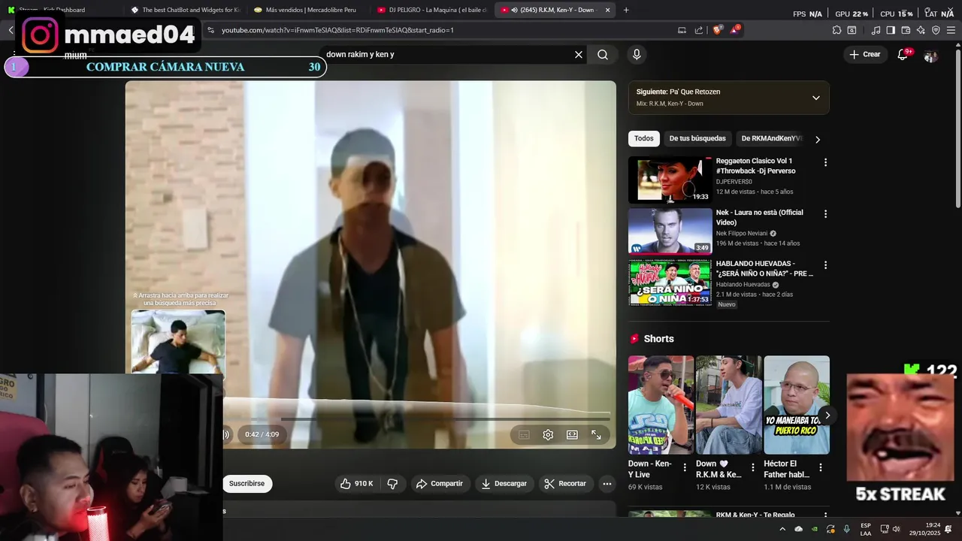
Task: Switch to Más vendidos Mercadolibre Peru tab
Action: point(308,10)
